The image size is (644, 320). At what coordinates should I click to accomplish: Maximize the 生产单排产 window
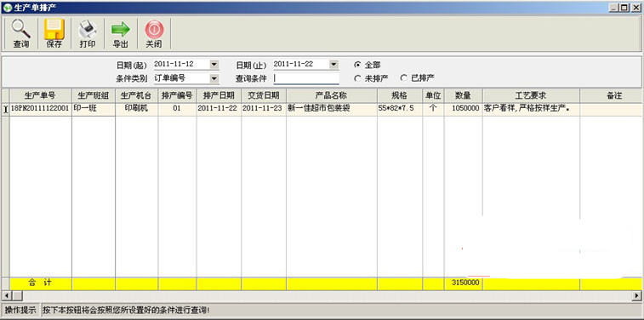pyautogui.click(x=624, y=7)
